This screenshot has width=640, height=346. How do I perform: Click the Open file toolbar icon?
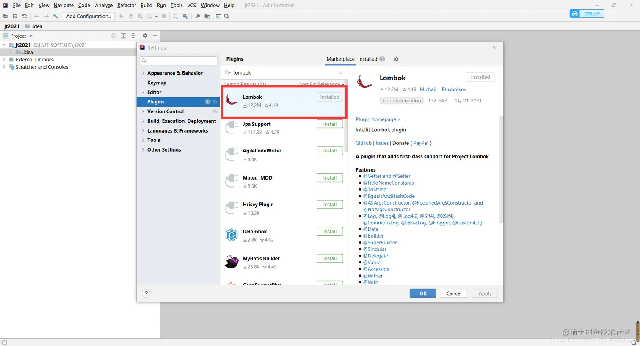click(x=6, y=16)
